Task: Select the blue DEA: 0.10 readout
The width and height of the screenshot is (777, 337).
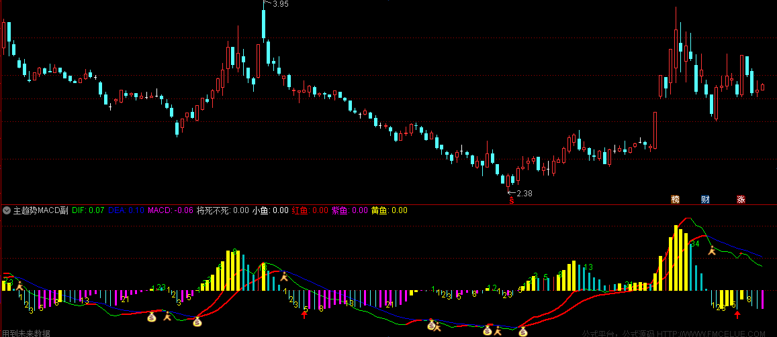Action: 126,210
